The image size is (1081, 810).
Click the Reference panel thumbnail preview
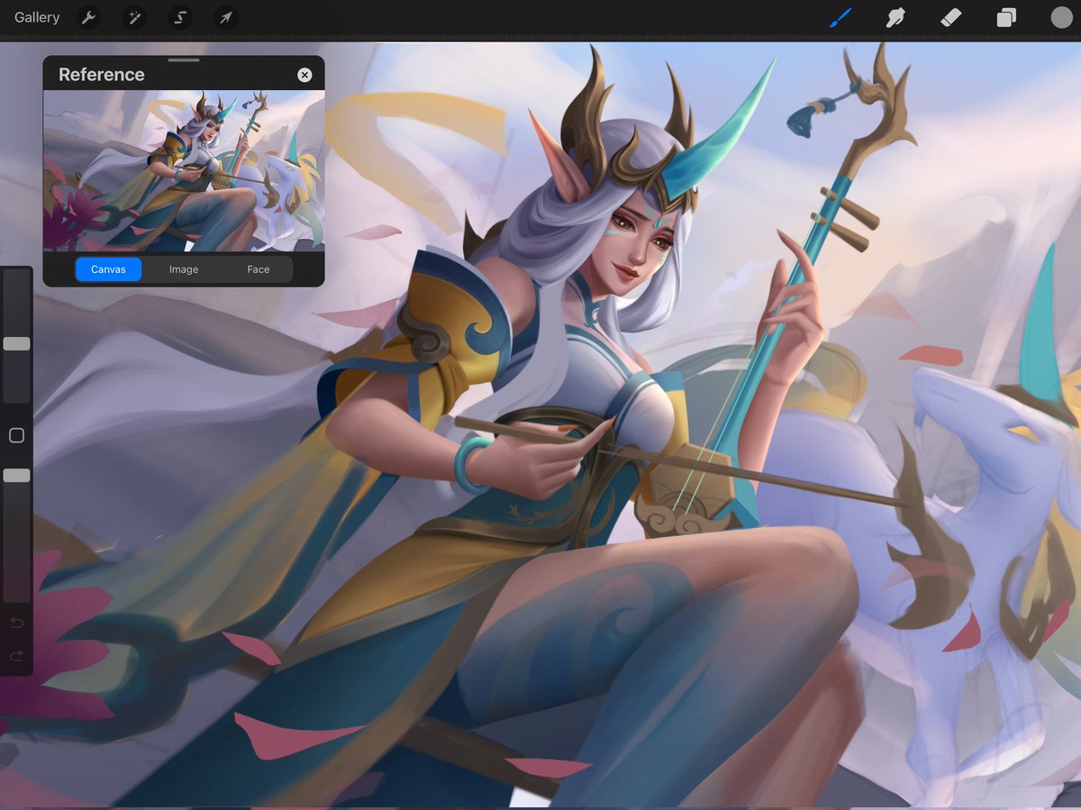[x=184, y=170]
